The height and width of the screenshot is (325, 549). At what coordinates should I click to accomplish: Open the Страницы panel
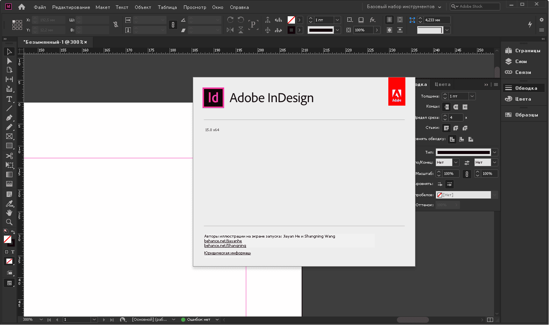coord(523,51)
